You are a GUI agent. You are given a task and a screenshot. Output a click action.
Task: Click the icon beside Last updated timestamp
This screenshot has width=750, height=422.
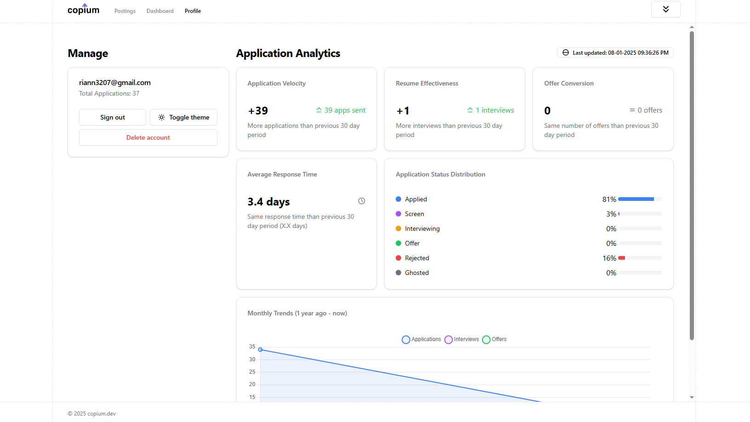click(x=566, y=53)
